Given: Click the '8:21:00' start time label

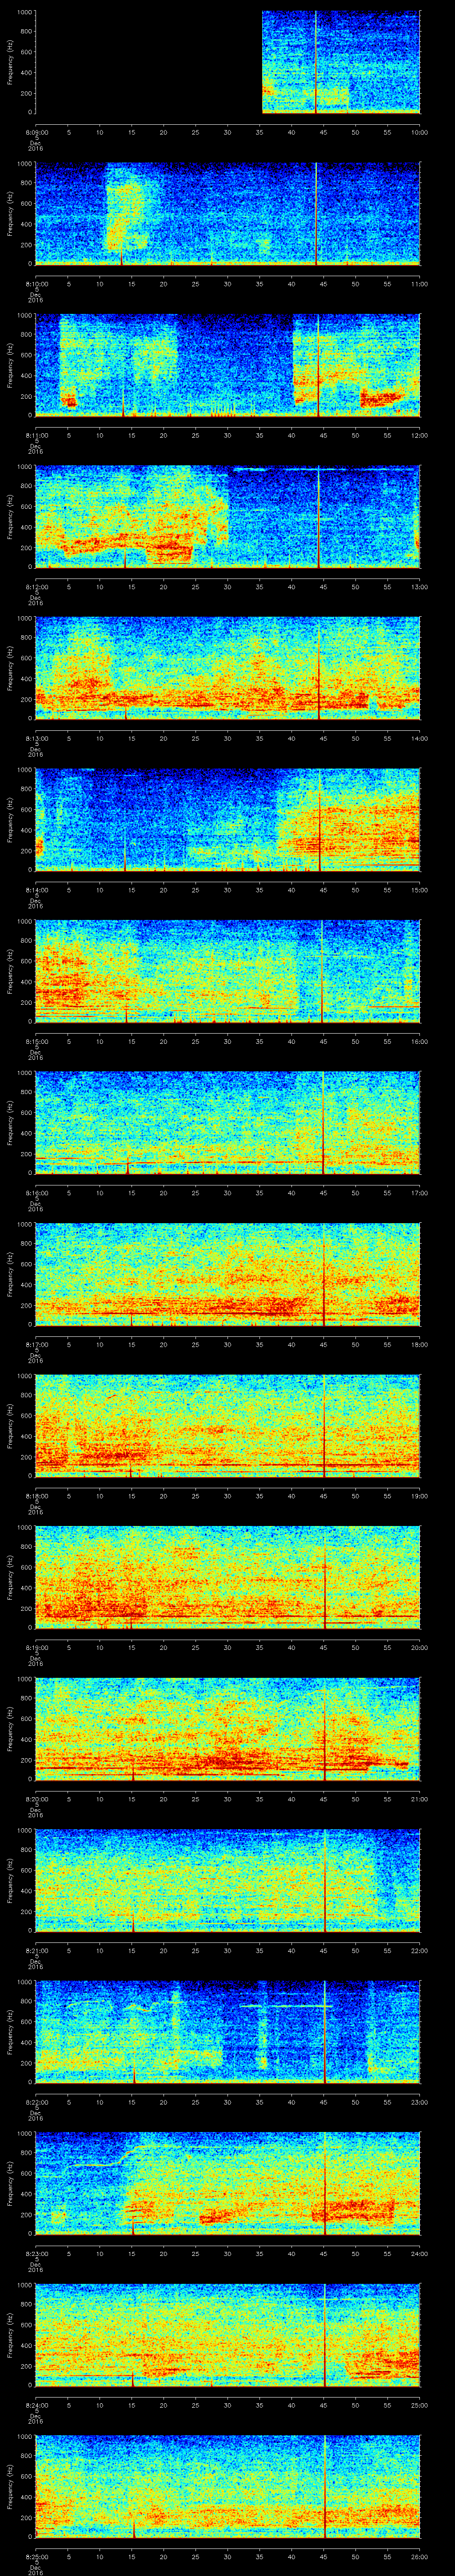Looking at the screenshot, I should pos(36,1950).
